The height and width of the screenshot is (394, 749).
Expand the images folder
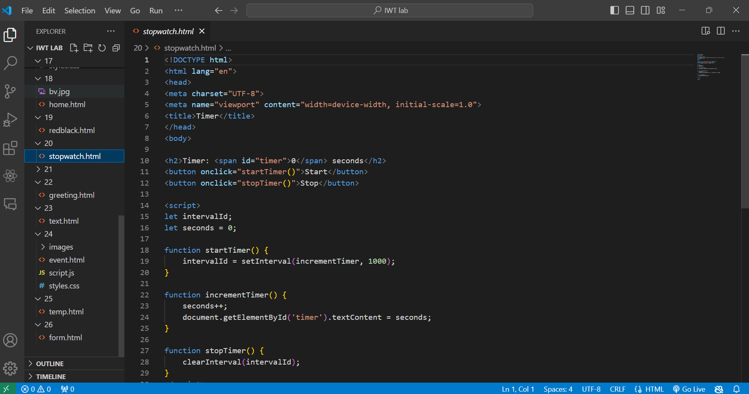[x=61, y=247]
